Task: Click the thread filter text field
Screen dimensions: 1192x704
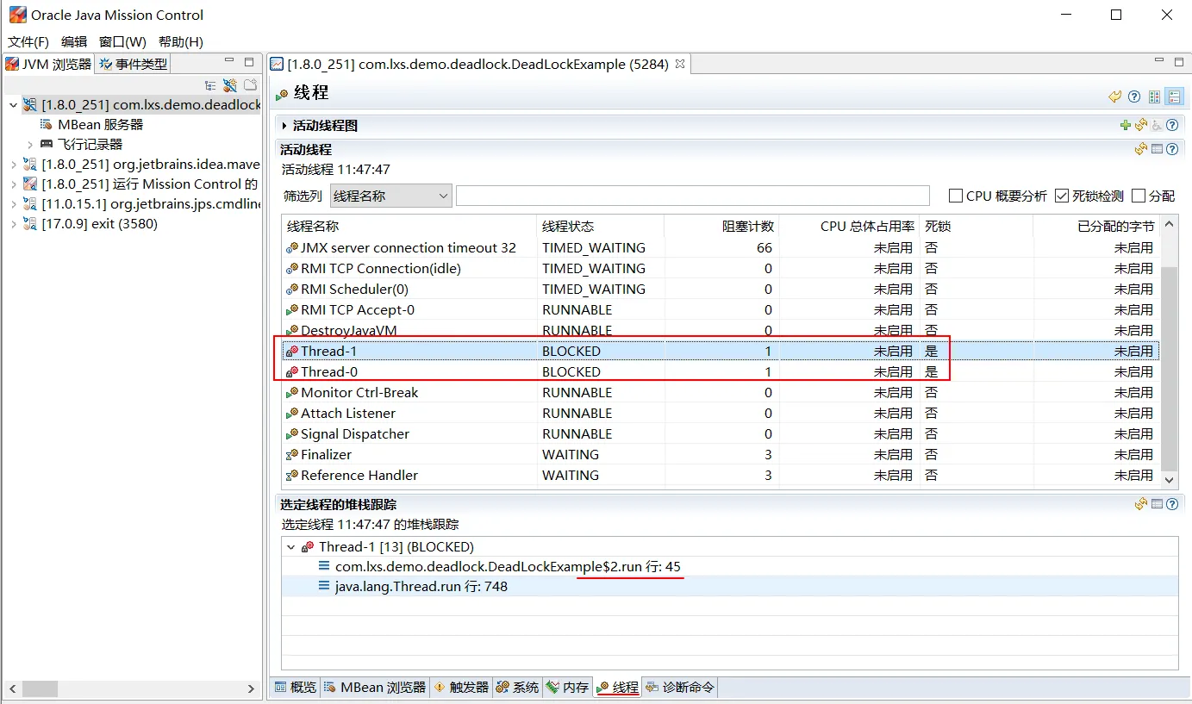Action: point(693,196)
